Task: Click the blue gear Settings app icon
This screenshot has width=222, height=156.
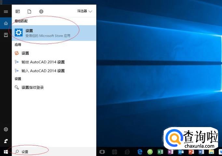Action: click(19, 32)
